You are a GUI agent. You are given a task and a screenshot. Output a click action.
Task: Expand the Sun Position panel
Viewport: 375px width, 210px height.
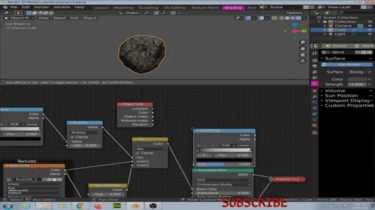(x=341, y=96)
